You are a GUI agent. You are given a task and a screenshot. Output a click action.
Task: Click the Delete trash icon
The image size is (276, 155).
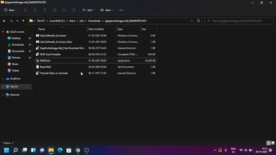tap(74, 10)
